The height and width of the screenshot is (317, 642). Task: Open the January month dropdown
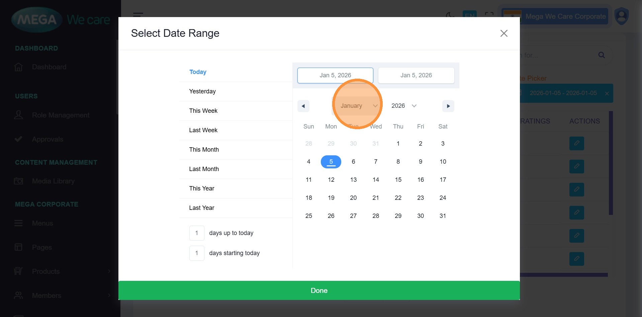tap(357, 106)
